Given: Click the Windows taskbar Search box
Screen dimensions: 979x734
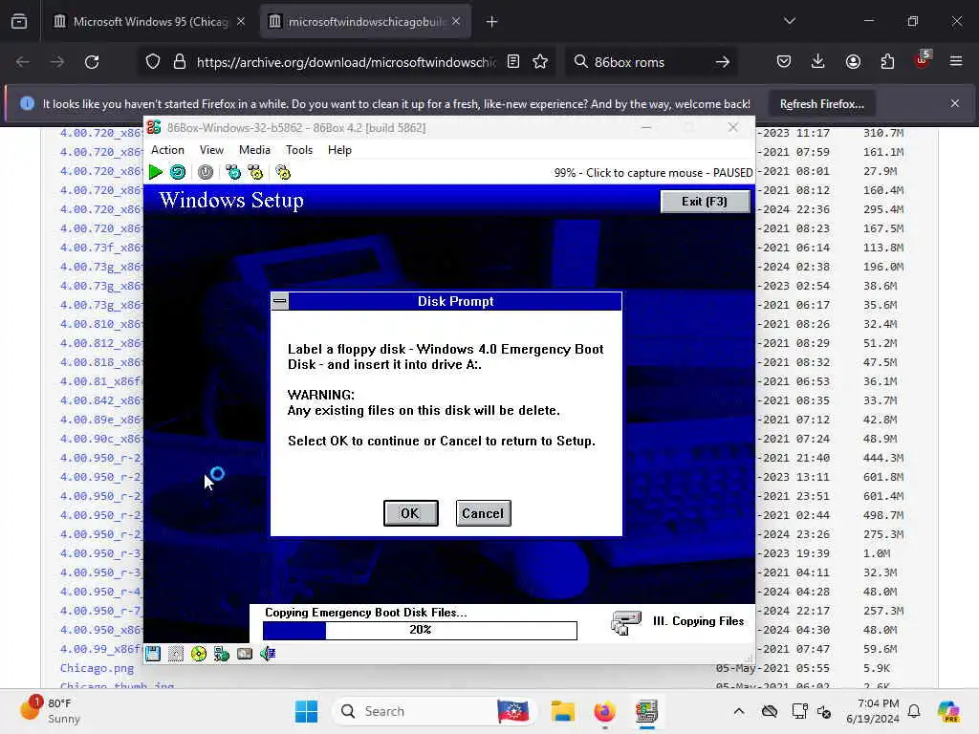Looking at the screenshot, I should 435,711.
